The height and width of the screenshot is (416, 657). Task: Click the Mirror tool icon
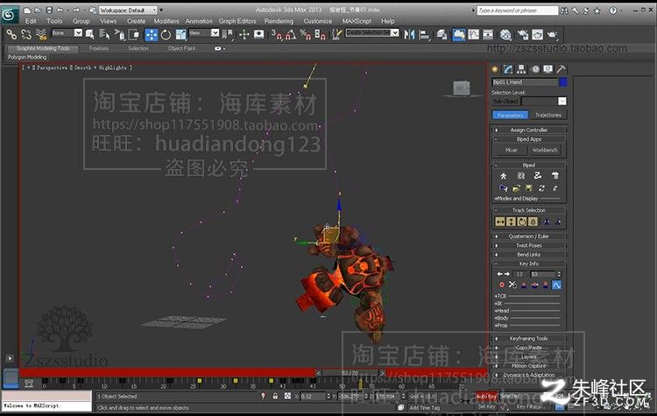(409, 34)
